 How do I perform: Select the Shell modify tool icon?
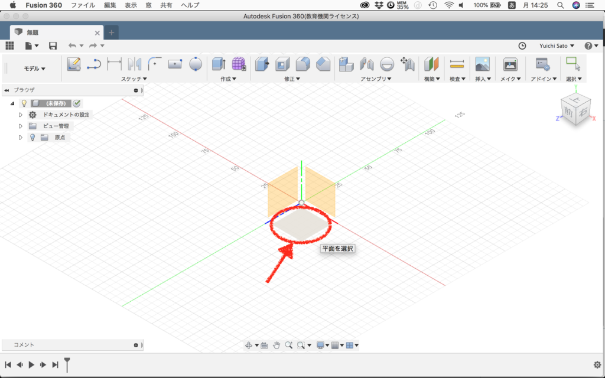click(282, 64)
